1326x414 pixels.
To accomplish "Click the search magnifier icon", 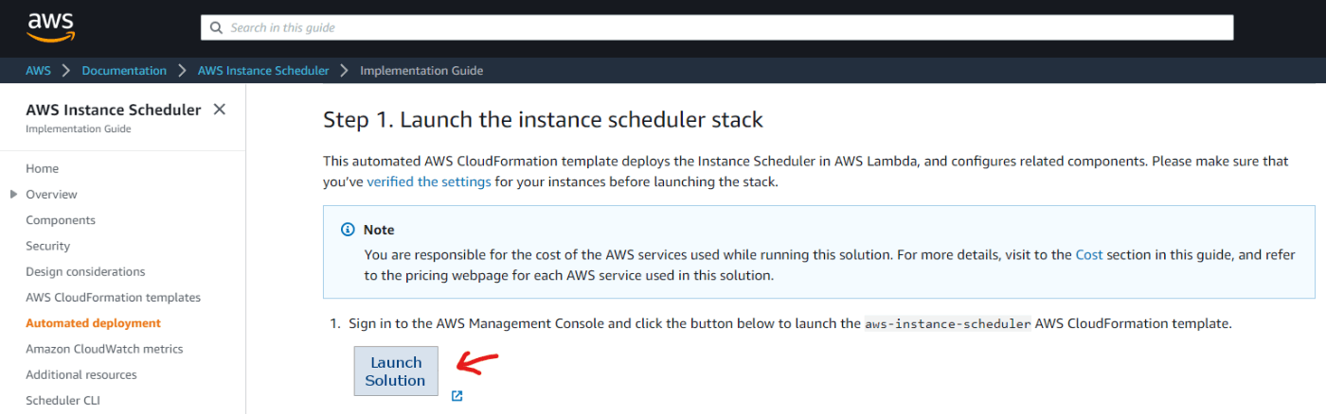I will pyautogui.click(x=217, y=28).
